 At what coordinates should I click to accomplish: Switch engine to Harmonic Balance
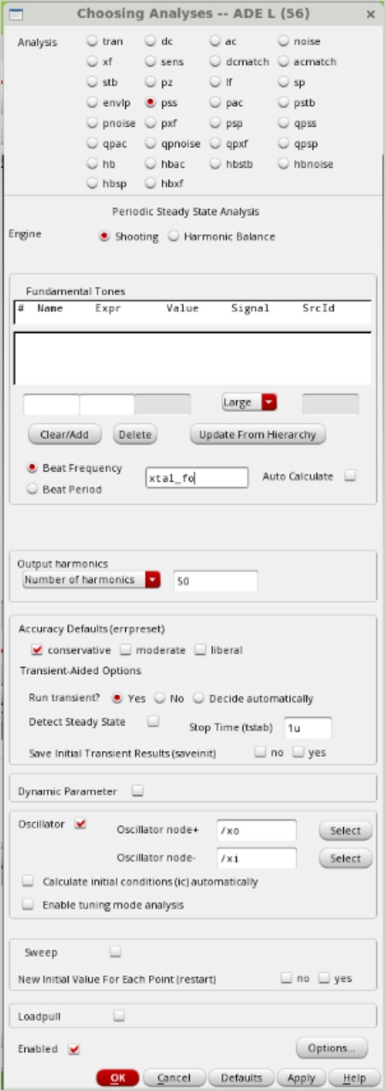click(x=173, y=236)
